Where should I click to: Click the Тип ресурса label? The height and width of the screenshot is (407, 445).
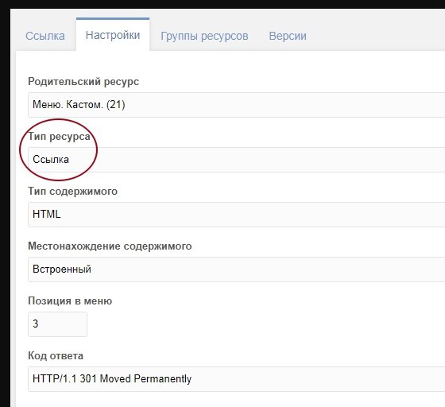click(59, 136)
